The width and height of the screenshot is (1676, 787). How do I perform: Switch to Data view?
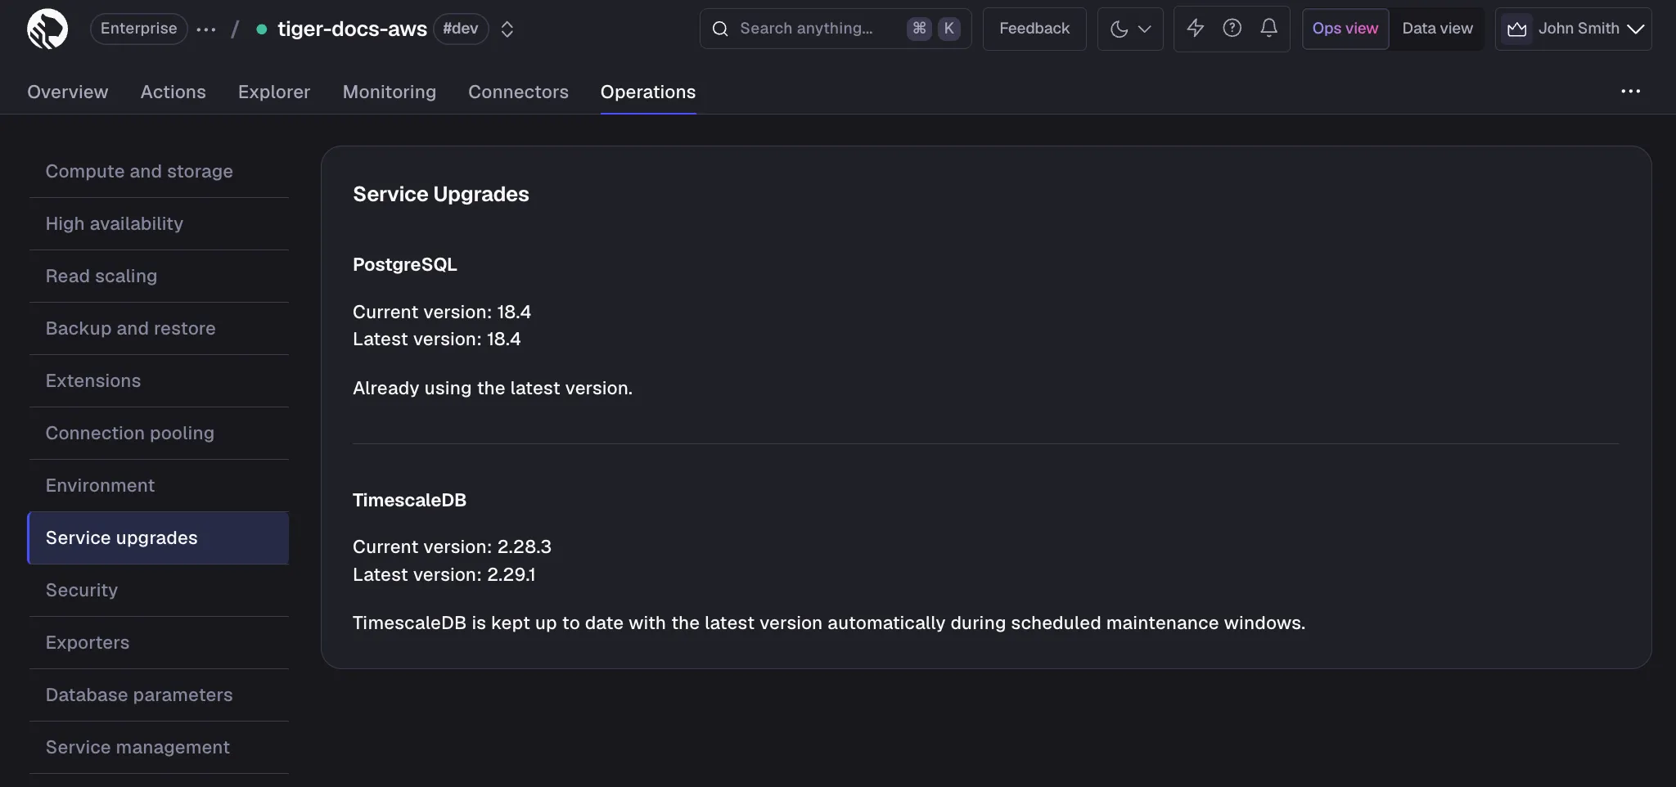pos(1437,29)
